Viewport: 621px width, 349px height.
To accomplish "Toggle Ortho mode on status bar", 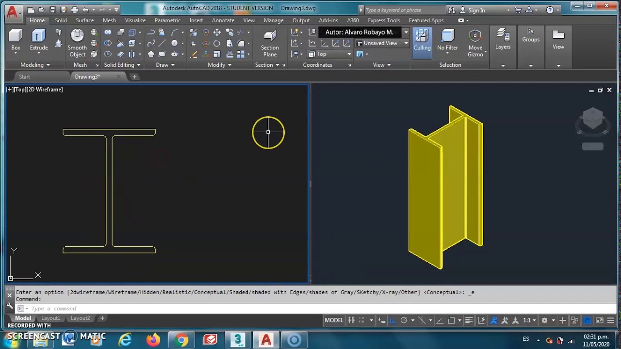I will (x=392, y=320).
